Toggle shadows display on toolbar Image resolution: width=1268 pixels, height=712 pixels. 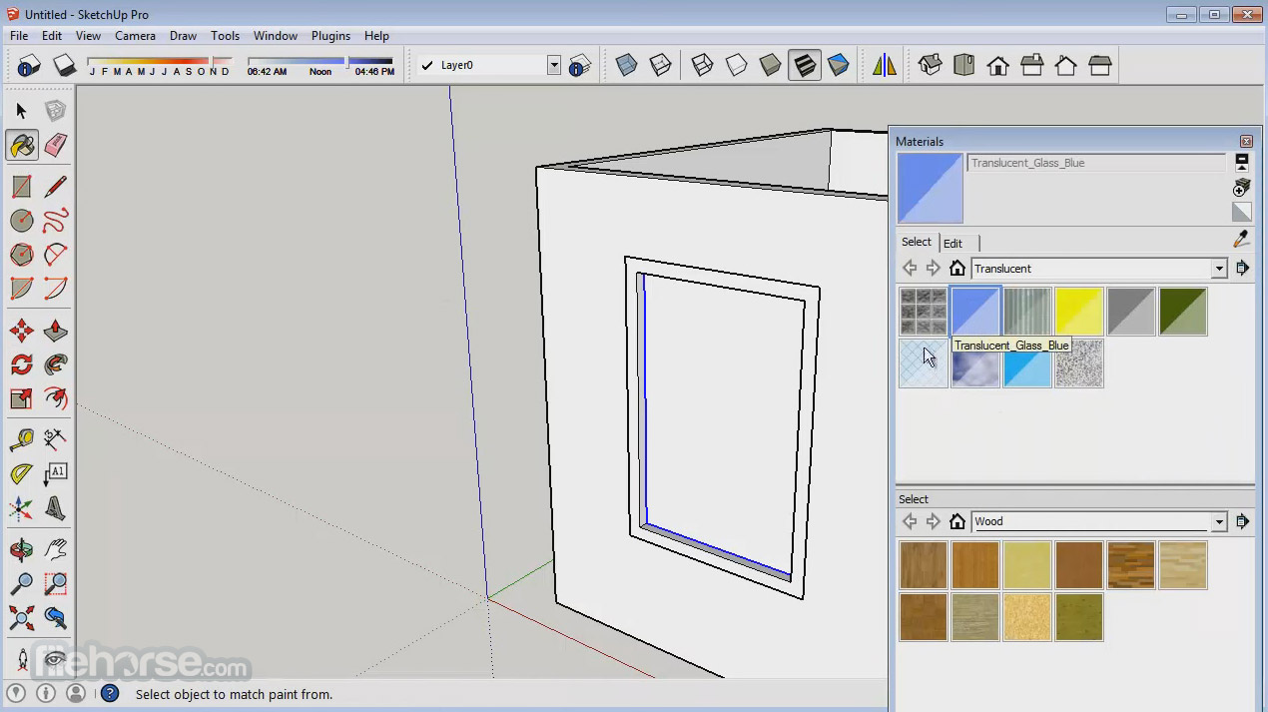(x=64, y=66)
